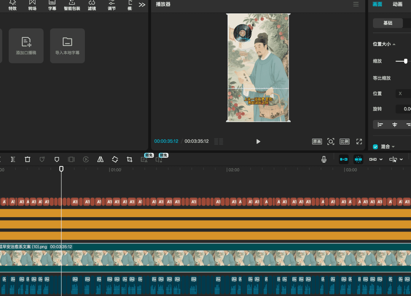411x296 pixels.
Task: Click the cursor selection mode icon
Action: 393,159
